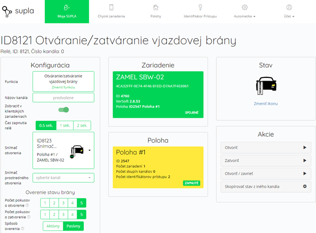This screenshot has width=316, height=233.
Task: Run the Otvoriť action
Action: [x=266, y=148]
